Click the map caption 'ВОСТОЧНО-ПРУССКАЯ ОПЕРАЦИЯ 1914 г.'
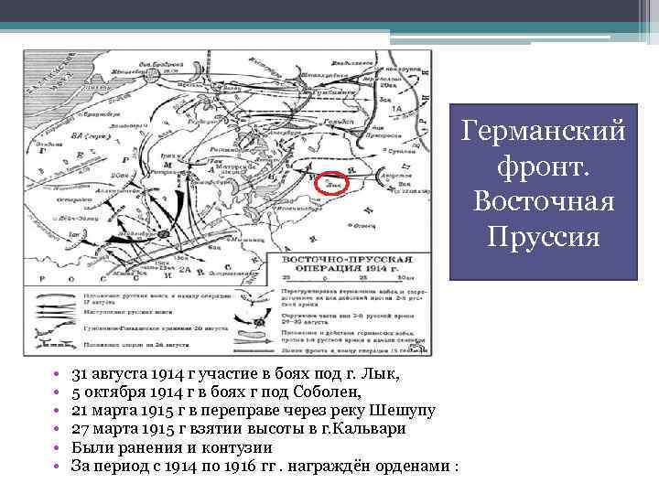 pyautogui.click(x=347, y=263)
